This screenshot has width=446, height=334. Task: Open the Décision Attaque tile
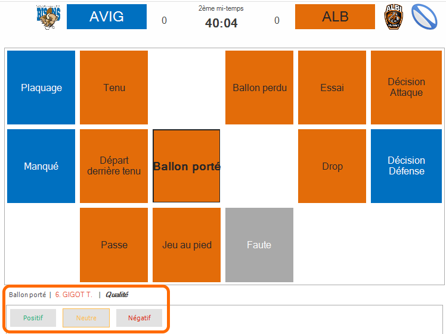tap(406, 88)
